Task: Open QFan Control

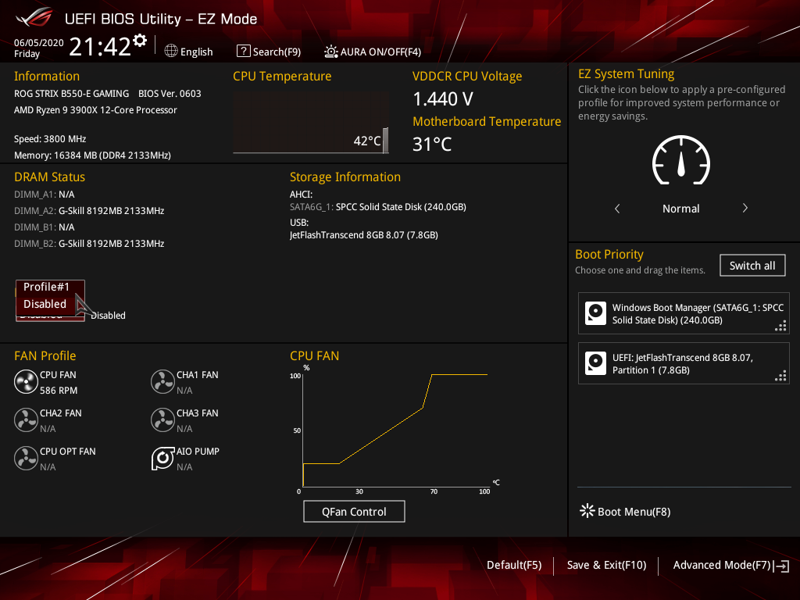Action: (x=354, y=511)
